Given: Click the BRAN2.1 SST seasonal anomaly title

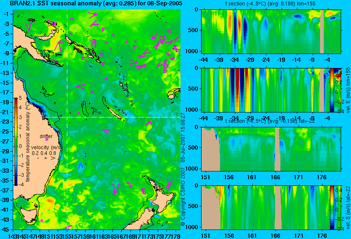Looking at the screenshot, I should (96, 3).
